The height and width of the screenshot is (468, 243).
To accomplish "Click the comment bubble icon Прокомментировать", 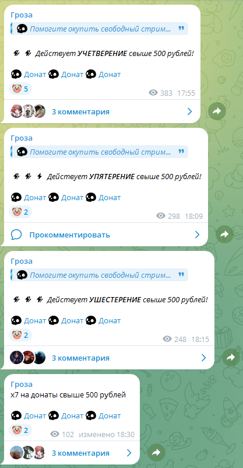I will pyautogui.click(x=16, y=235).
